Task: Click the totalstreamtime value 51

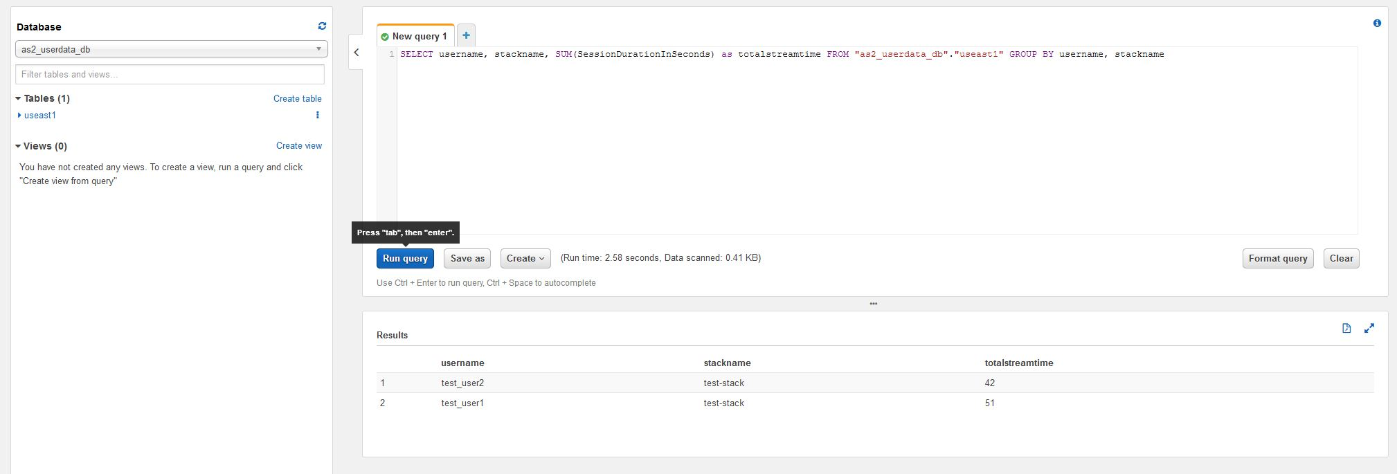Action: point(989,403)
